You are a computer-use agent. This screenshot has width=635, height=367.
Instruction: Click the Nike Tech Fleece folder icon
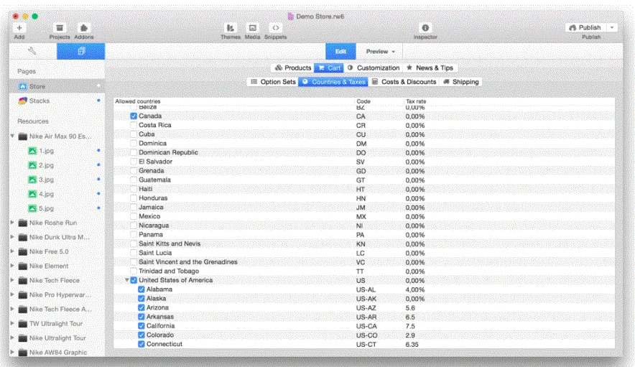(23, 280)
